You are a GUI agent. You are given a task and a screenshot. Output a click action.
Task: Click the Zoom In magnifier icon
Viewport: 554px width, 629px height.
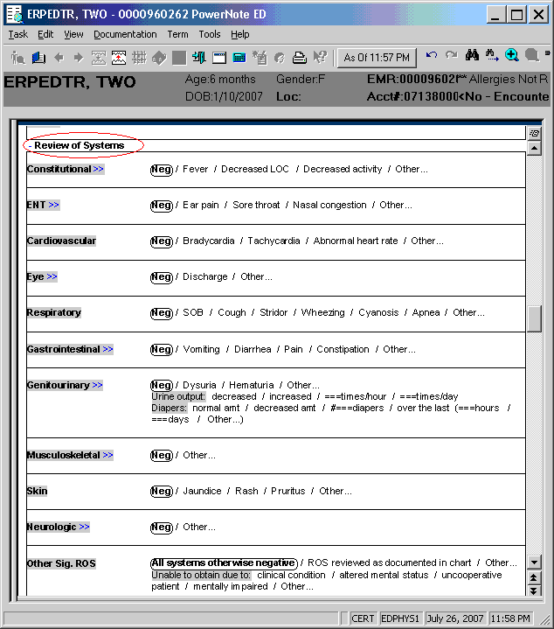coord(512,56)
